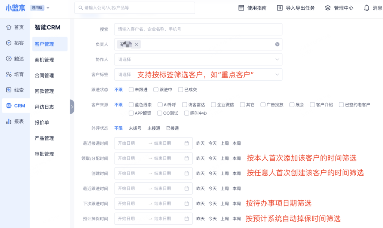This screenshot has width=383, height=228.
Task: Enable the 蓝色线索 customer source checkbox
Action: click(131, 105)
